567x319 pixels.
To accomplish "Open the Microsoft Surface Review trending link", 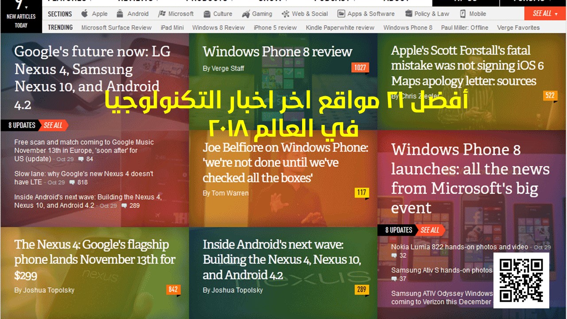I will click(x=117, y=27).
